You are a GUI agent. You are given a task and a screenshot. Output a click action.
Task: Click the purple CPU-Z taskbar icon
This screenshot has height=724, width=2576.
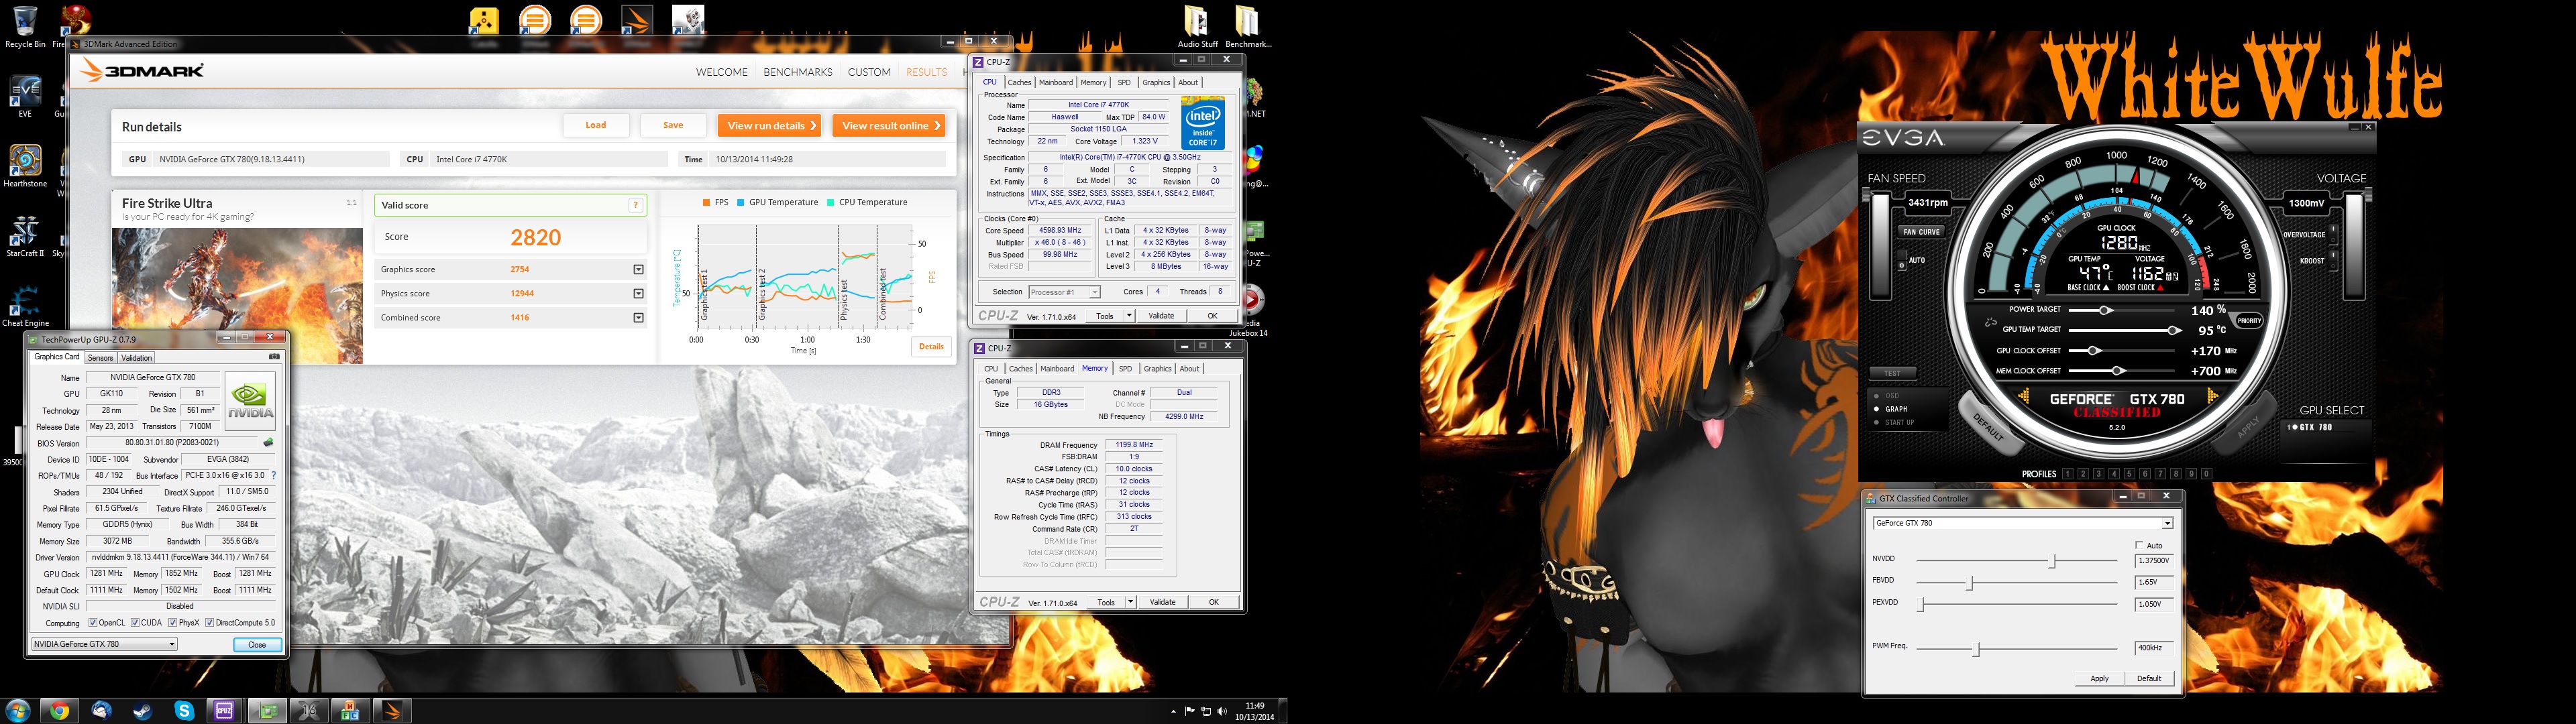(x=225, y=711)
